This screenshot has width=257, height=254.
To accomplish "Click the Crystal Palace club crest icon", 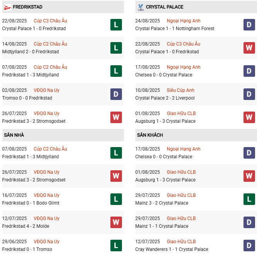I will tap(140, 7).
